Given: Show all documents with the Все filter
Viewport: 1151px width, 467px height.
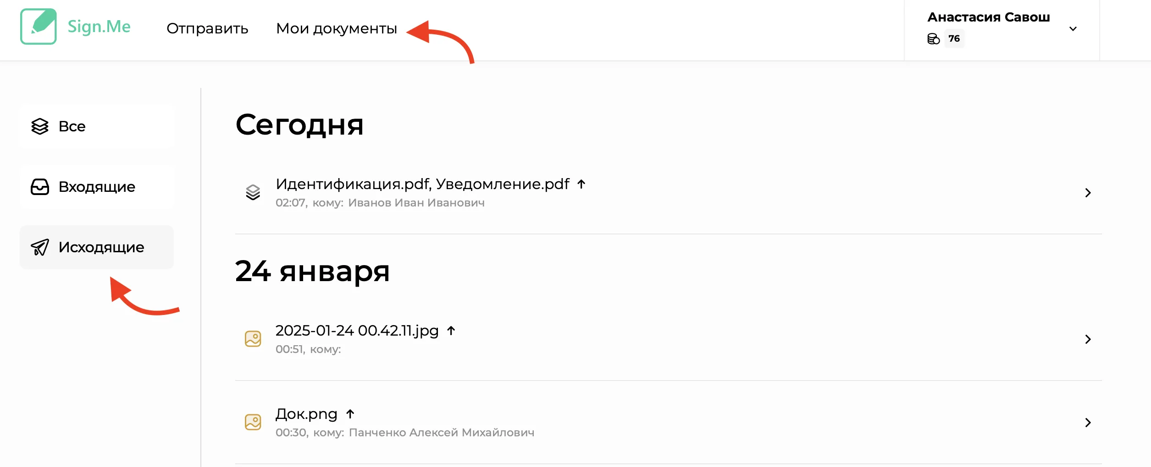Looking at the screenshot, I should pyautogui.click(x=97, y=126).
